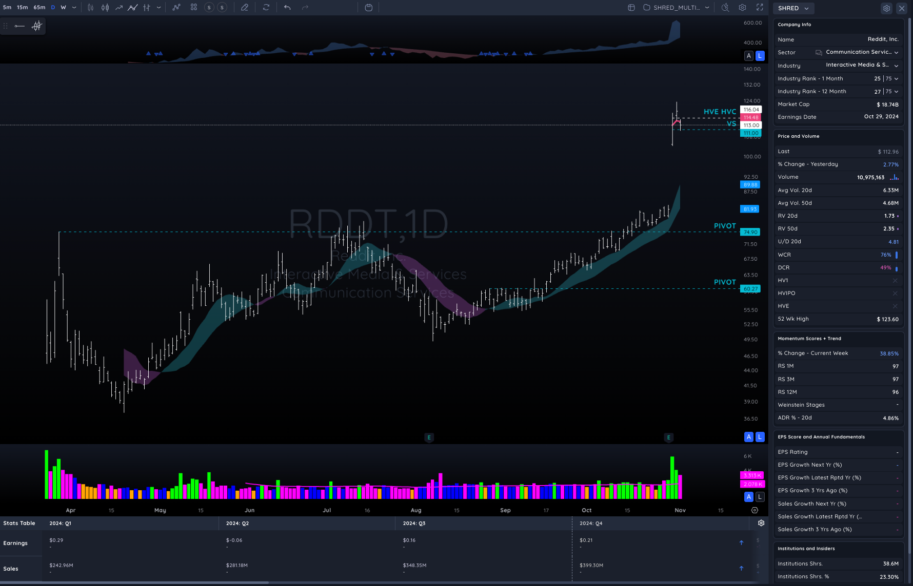The image size is (913, 586).
Task: Open the four-squares layout grid icon
Action: tap(194, 8)
